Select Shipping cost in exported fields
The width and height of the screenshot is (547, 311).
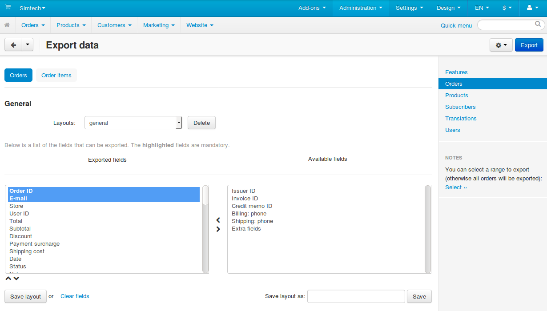(x=104, y=251)
